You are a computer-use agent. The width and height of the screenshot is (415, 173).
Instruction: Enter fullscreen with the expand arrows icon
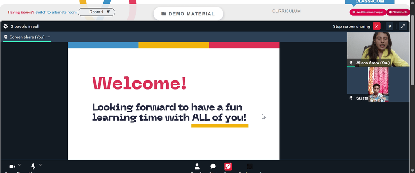[x=403, y=26]
